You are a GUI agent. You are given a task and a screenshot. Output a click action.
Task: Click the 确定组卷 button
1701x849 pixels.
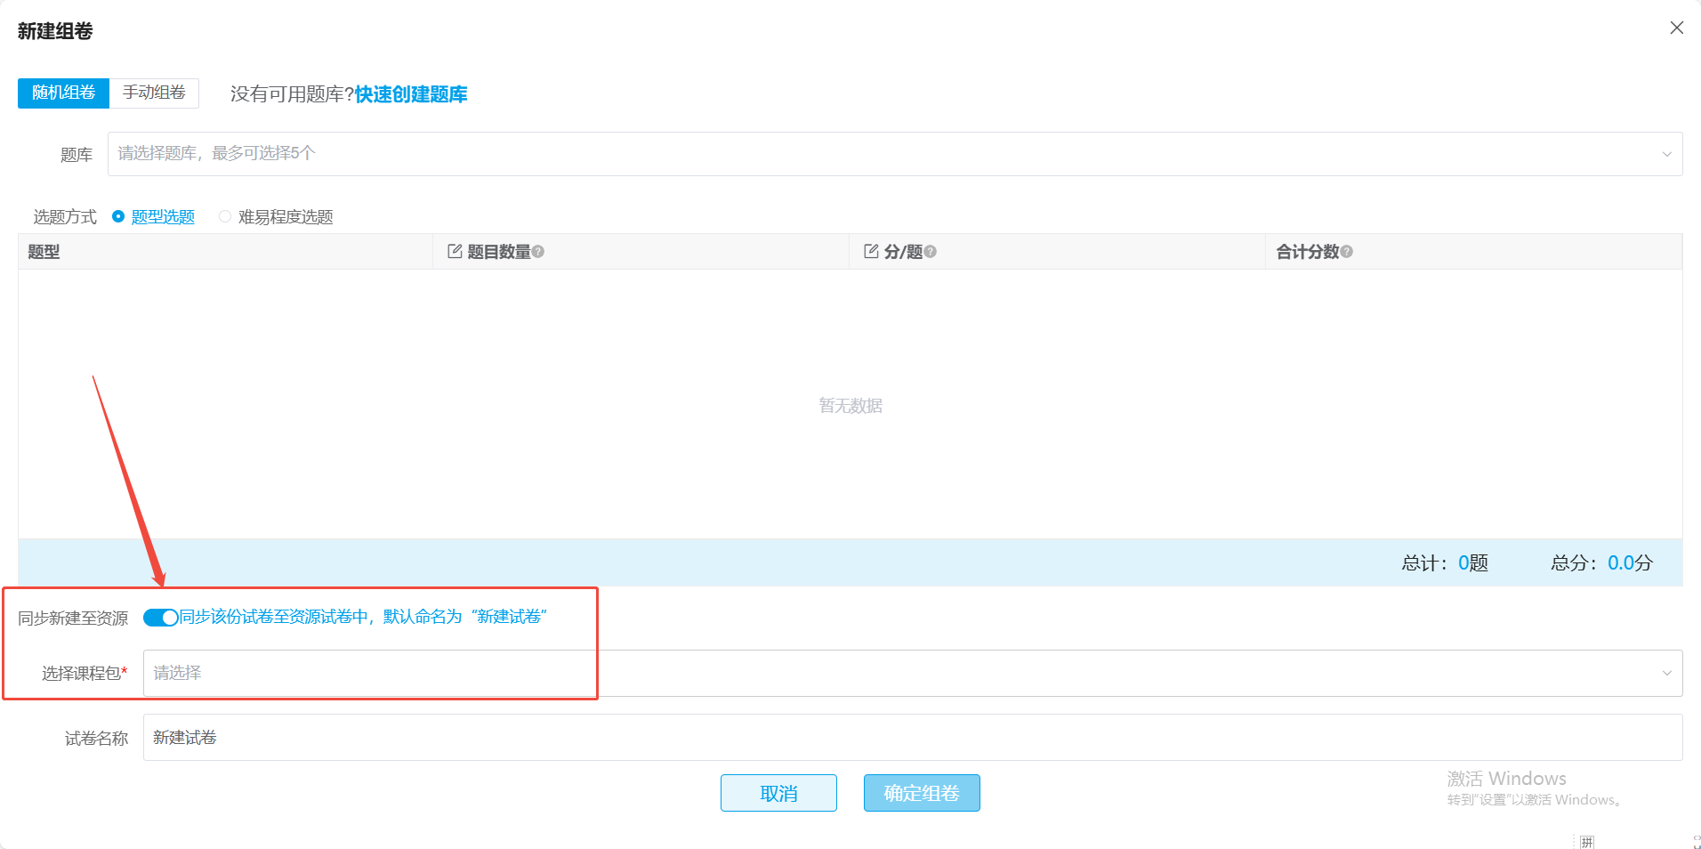click(x=922, y=793)
